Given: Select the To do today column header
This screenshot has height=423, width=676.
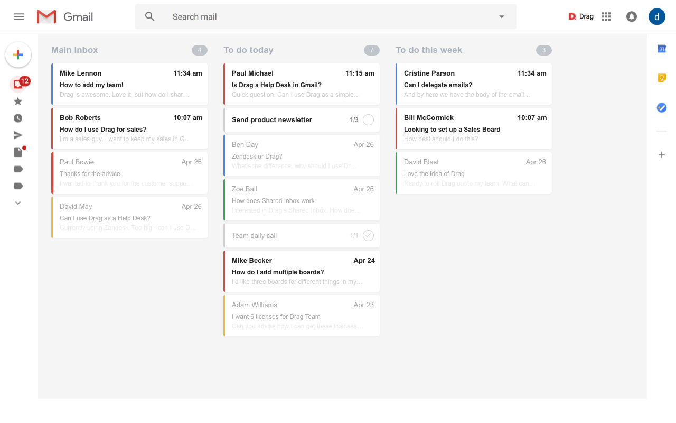Looking at the screenshot, I should [248, 50].
